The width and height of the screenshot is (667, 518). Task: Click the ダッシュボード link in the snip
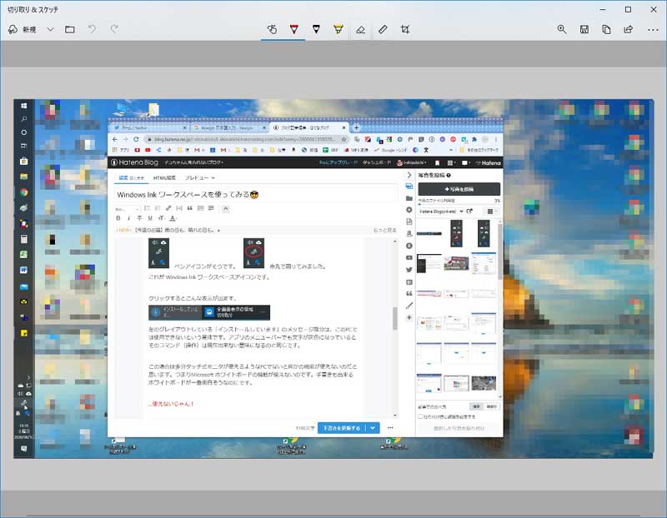tap(377, 162)
